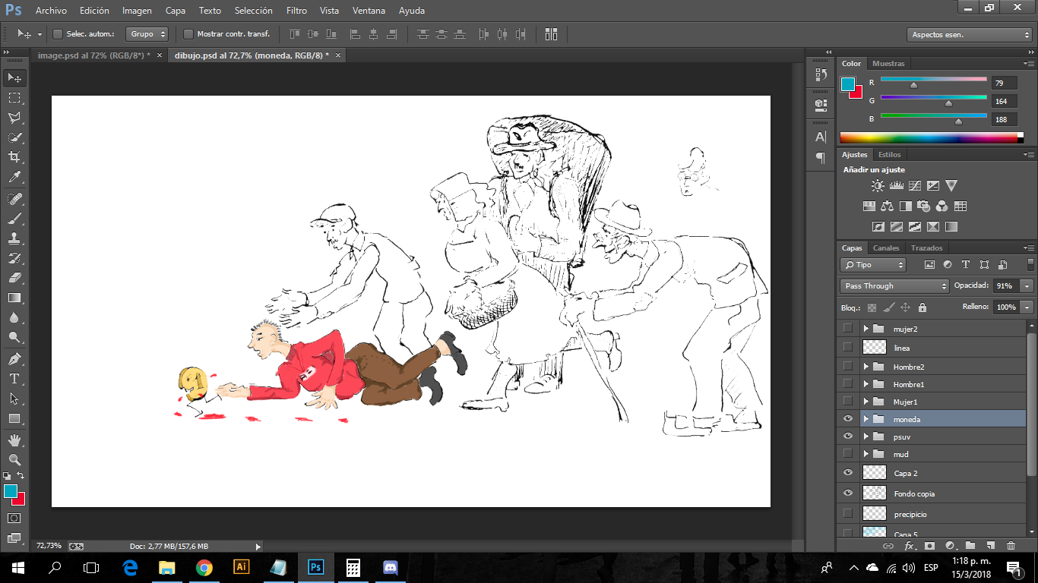The height and width of the screenshot is (583, 1038).
Task: Open the Character panel icon
Action: pos(821,137)
